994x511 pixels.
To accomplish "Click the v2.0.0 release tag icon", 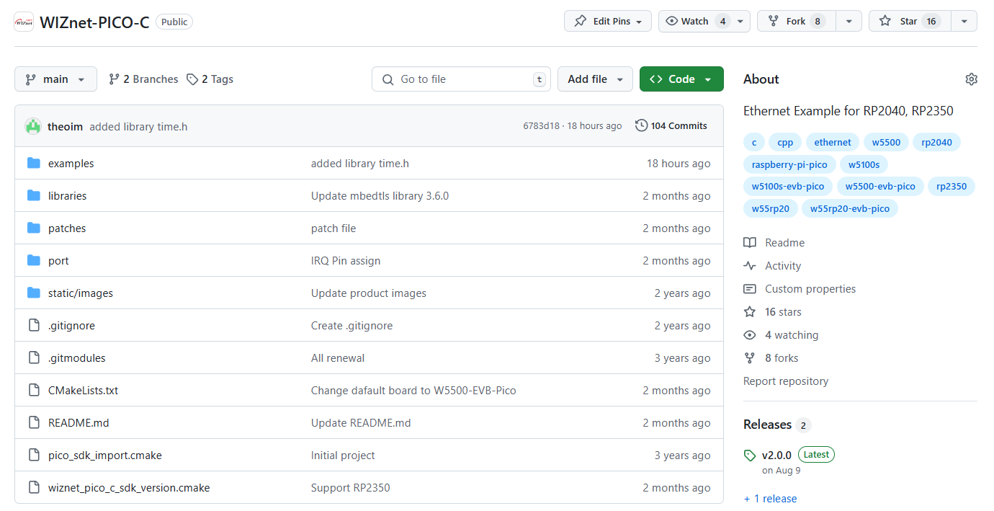I will click(750, 456).
